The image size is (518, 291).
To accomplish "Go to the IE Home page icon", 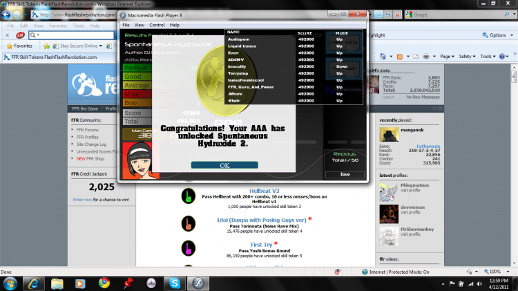I will tap(383, 56).
